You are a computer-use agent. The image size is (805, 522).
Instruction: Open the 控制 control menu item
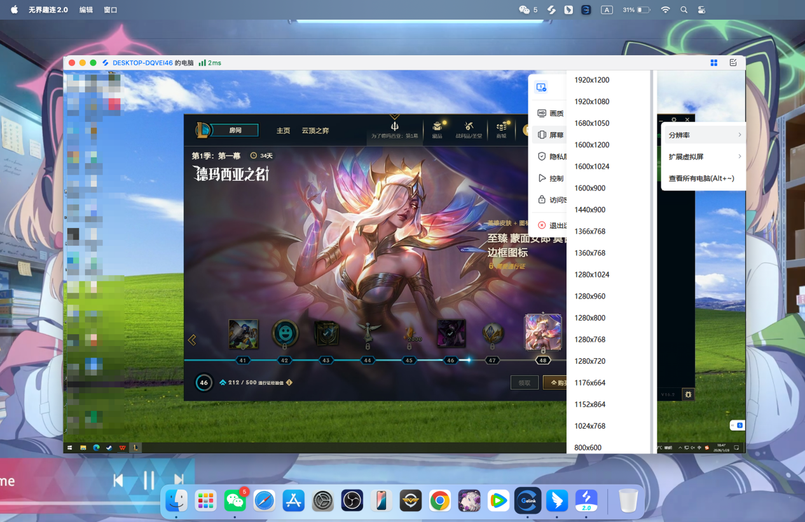pos(550,178)
